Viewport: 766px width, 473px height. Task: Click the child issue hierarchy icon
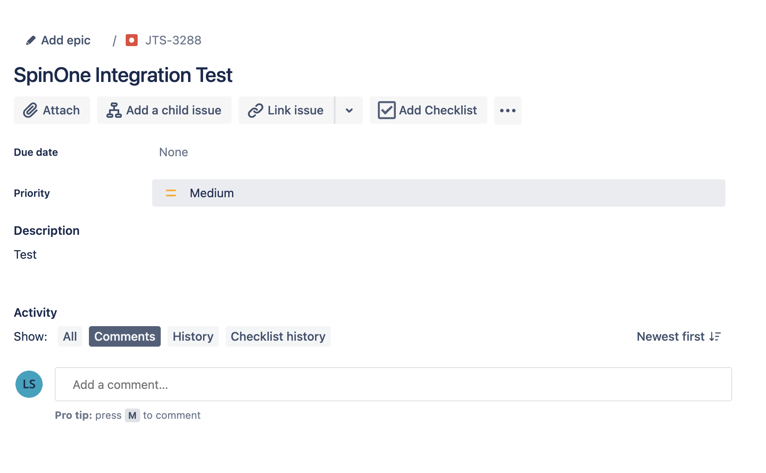[x=114, y=111]
